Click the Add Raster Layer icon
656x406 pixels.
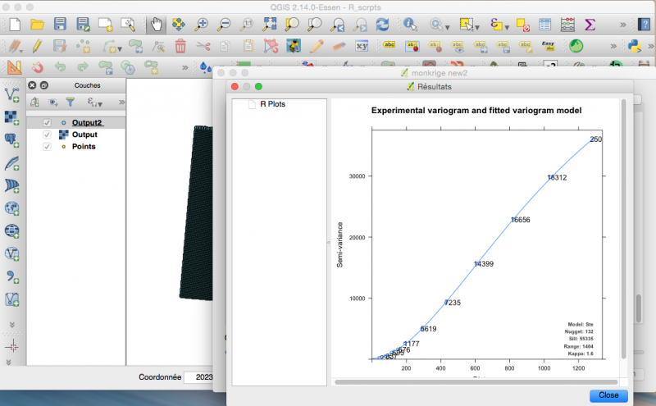pos(12,116)
